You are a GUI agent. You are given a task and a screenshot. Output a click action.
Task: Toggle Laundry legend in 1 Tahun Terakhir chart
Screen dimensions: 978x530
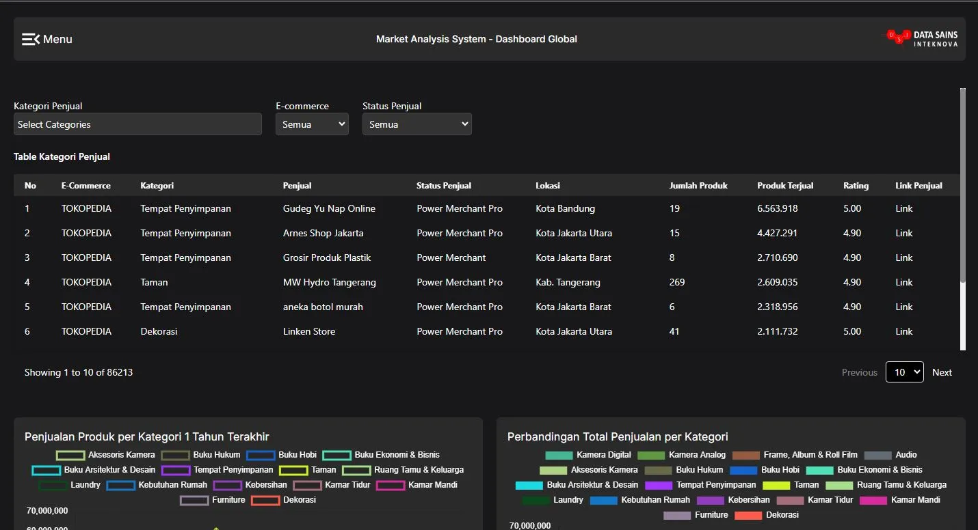point(69,485)
